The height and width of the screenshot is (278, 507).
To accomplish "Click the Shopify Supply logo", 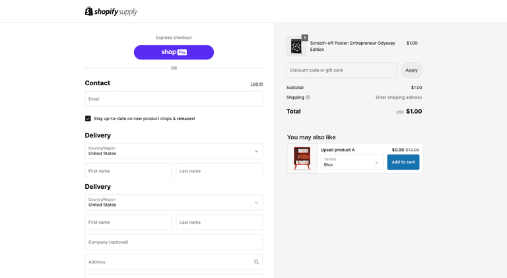I will pyautogui.click(x=111, y=11).
